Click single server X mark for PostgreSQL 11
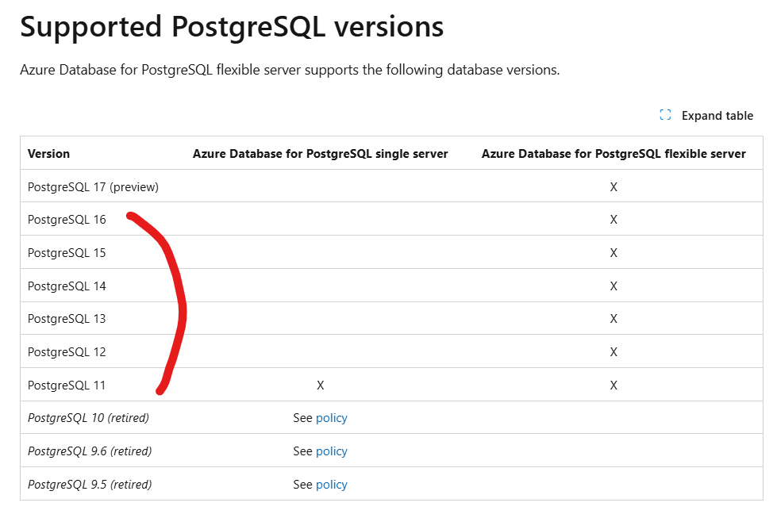 click(x=320, y=385)
